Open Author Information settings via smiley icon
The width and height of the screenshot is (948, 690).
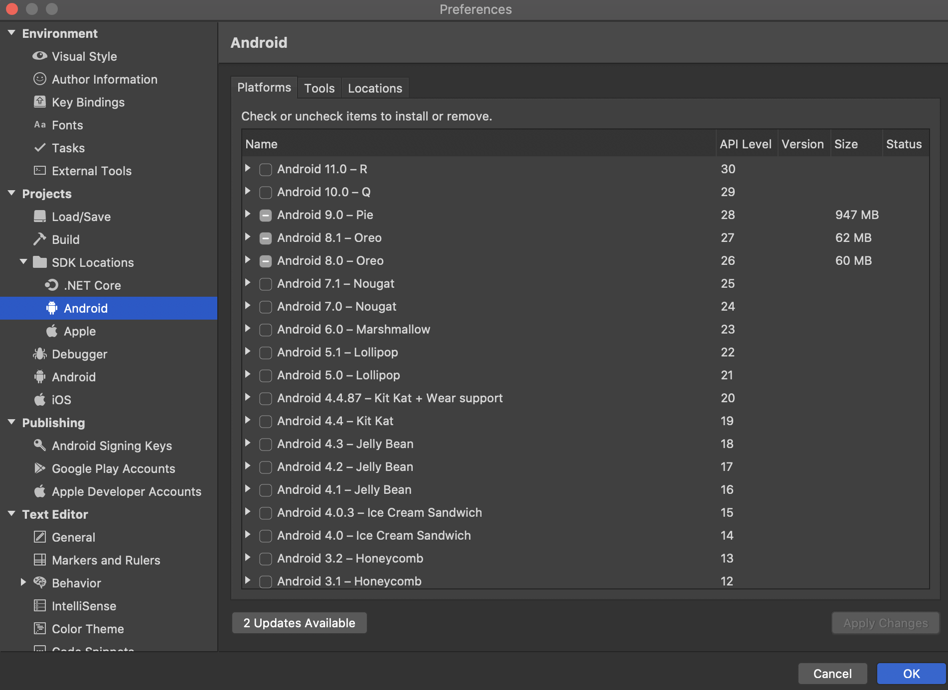click(x=39, y=79)
